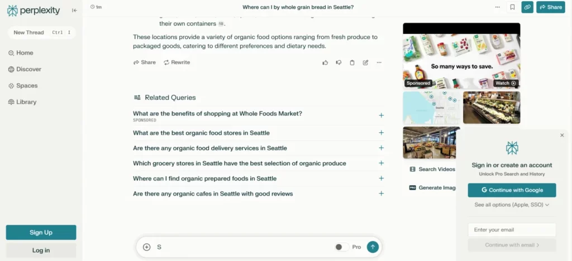Toggle the Pro search switch
The height and width of the screenshot is (261, 572).
(341, 247)
